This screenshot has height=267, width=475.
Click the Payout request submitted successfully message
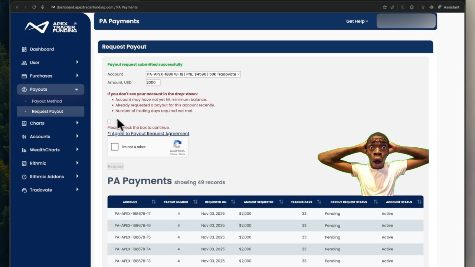[x=145, y=65]
